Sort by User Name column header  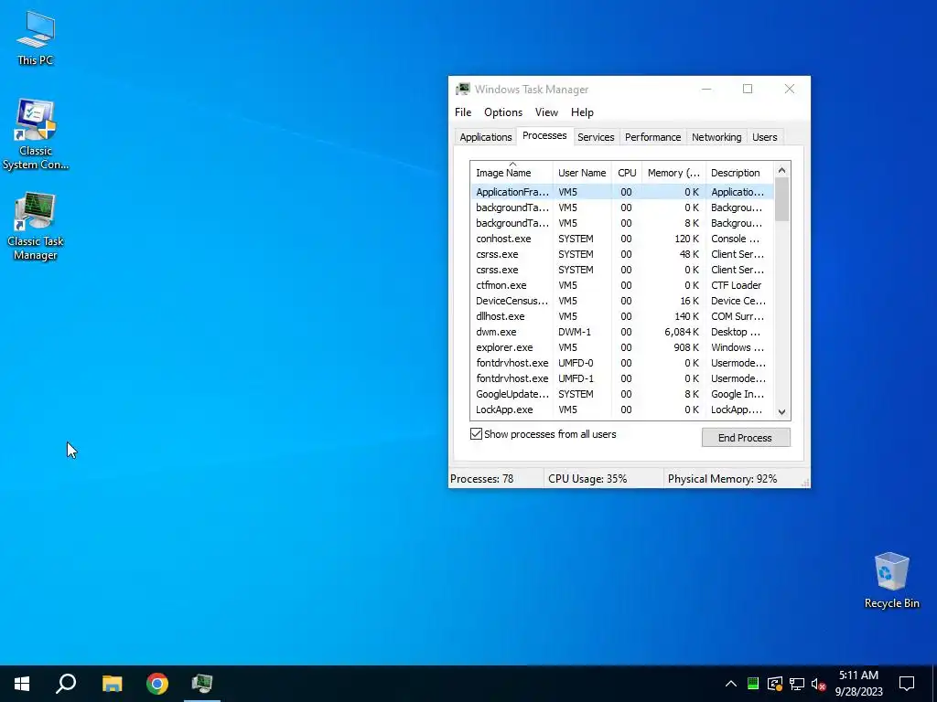(582, 173)
